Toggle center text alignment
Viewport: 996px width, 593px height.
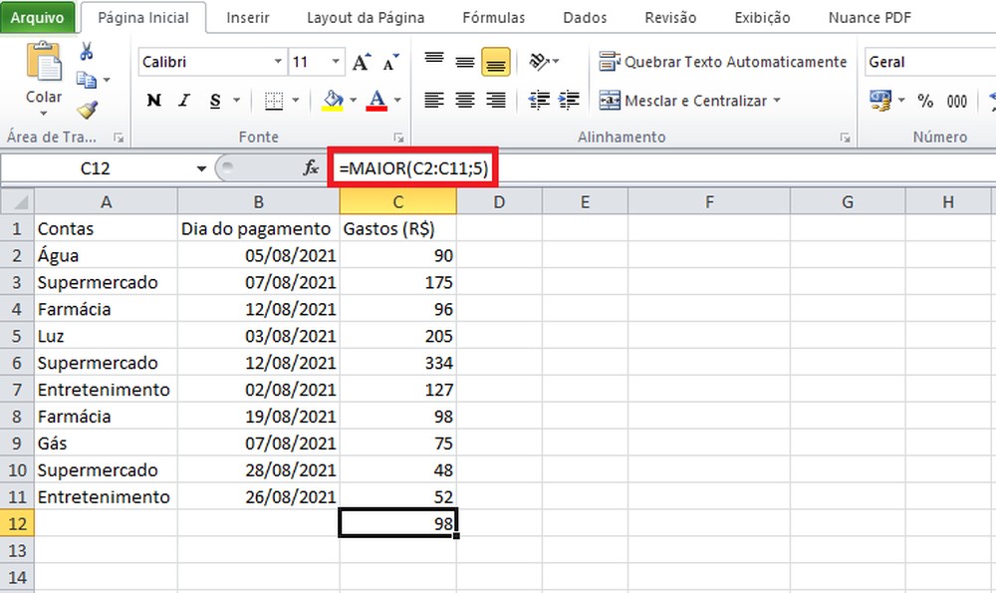464,100
